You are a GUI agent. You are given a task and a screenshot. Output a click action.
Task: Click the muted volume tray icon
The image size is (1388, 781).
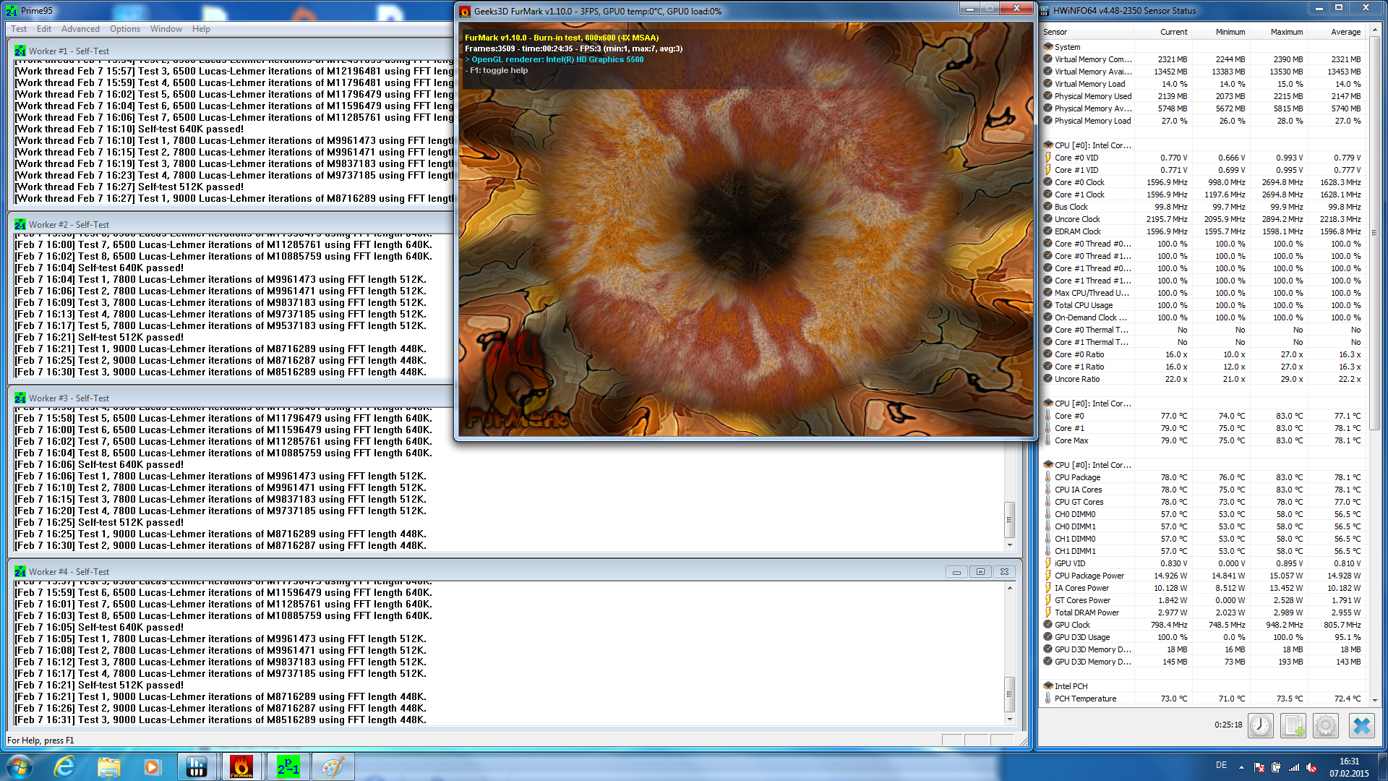point(1311,767)
